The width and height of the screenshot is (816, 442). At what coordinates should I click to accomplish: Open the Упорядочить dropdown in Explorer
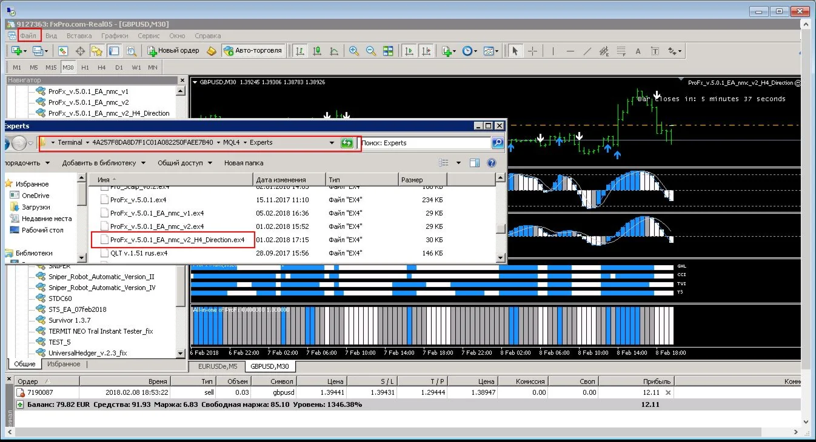pyautogui.click(x=24, y=163)
